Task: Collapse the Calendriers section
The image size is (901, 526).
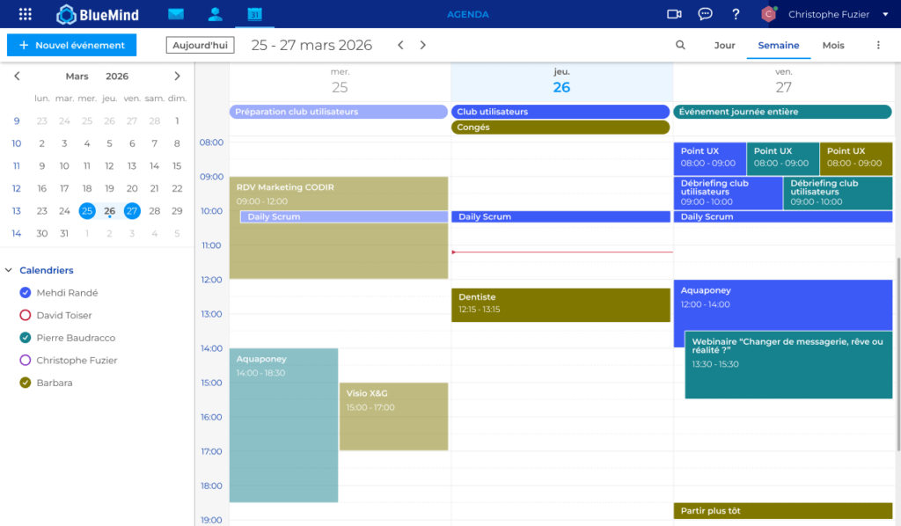Action: [9, 270]
